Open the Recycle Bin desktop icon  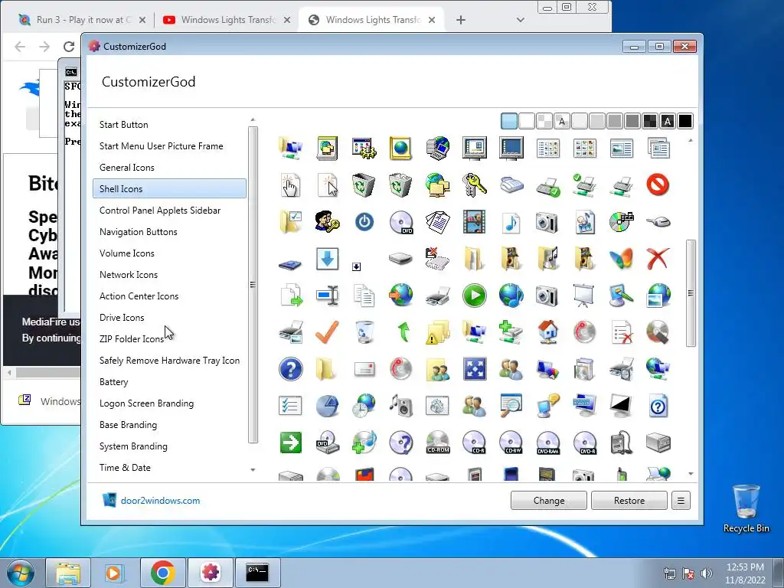[x=746, y=508]
